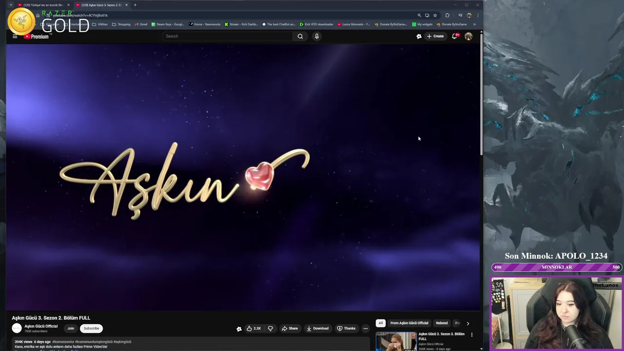Screen dimensions: 624x351
Task: Switch to Aşkın Gücü 3. Sezon browser tab
Action: (x=101, y=5)
